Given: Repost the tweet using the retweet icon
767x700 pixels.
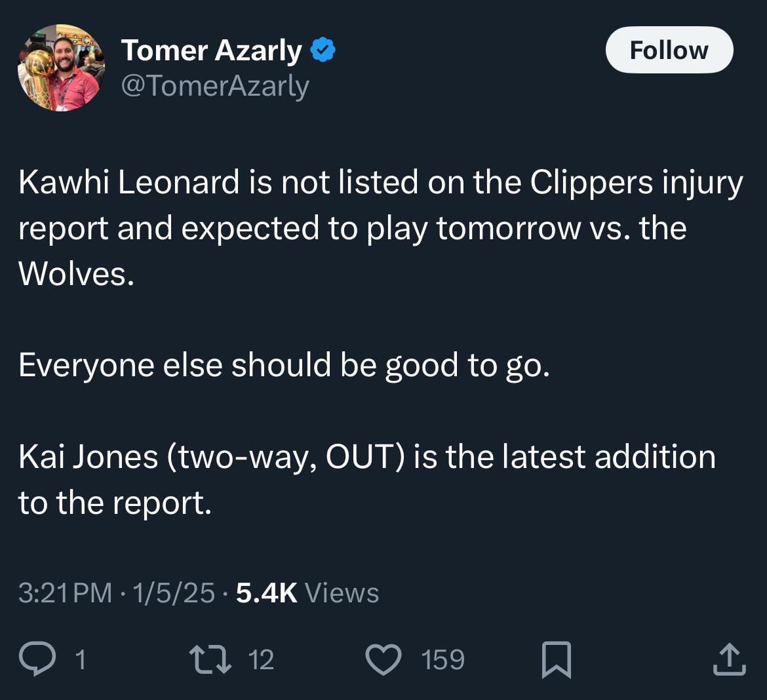Looking at the screenshot, I should [210, 659].
